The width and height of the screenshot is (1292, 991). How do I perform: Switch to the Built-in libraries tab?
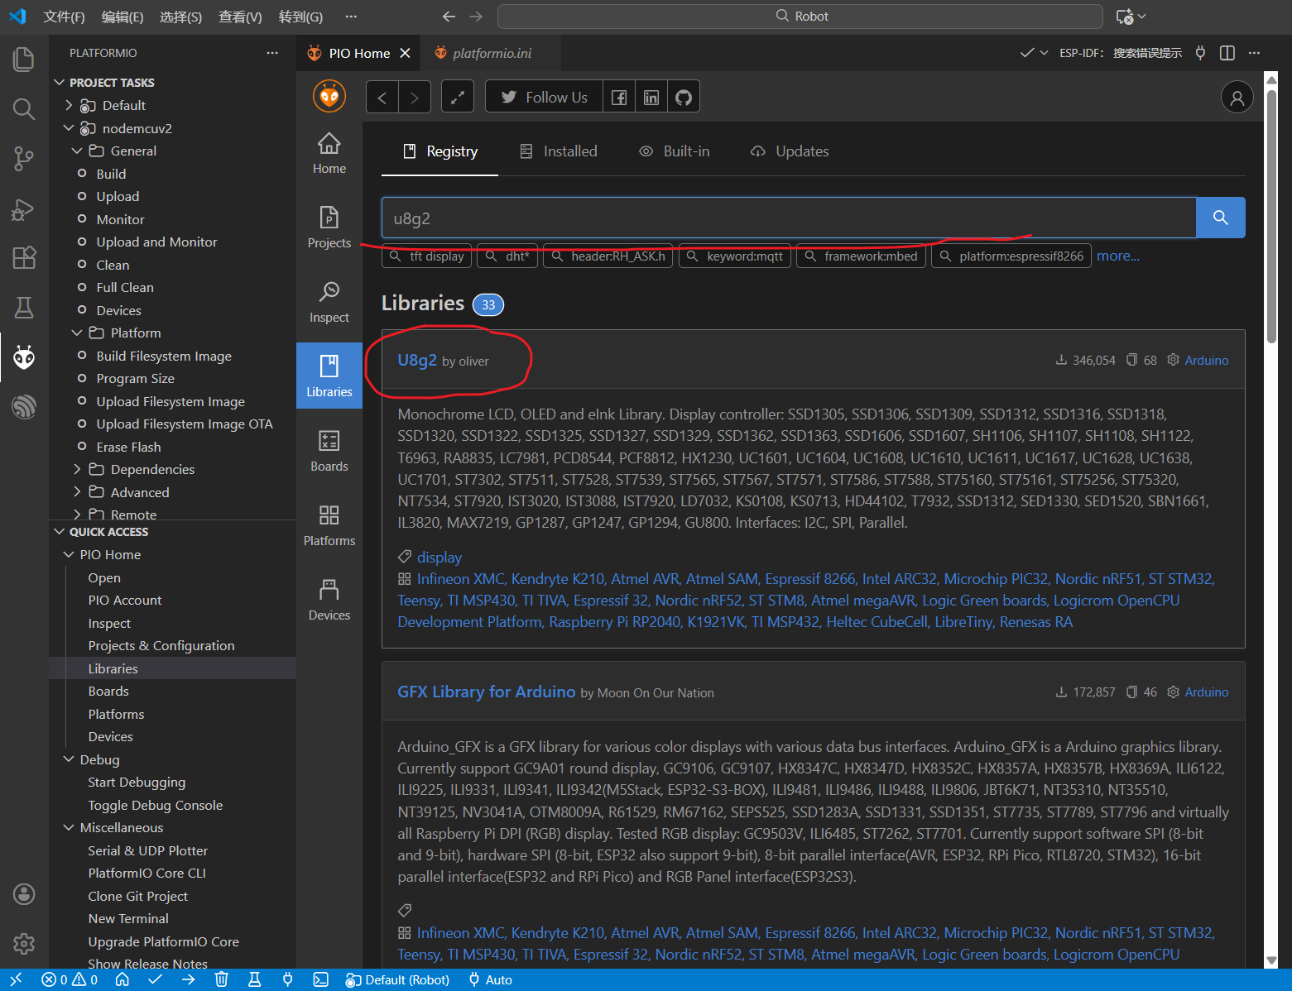[x=675, y=151]
